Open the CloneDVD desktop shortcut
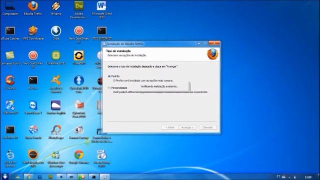 coord(78,58)
